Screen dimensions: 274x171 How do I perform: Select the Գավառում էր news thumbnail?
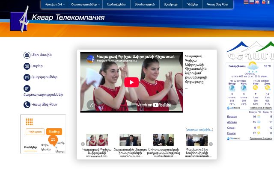[x=197, y=140]
